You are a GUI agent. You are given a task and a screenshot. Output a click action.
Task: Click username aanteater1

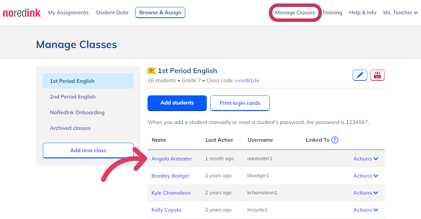(x=260, y=159)
